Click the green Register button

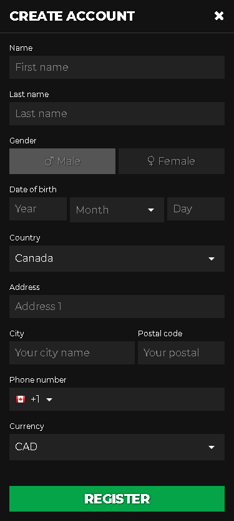coord(117,498)
